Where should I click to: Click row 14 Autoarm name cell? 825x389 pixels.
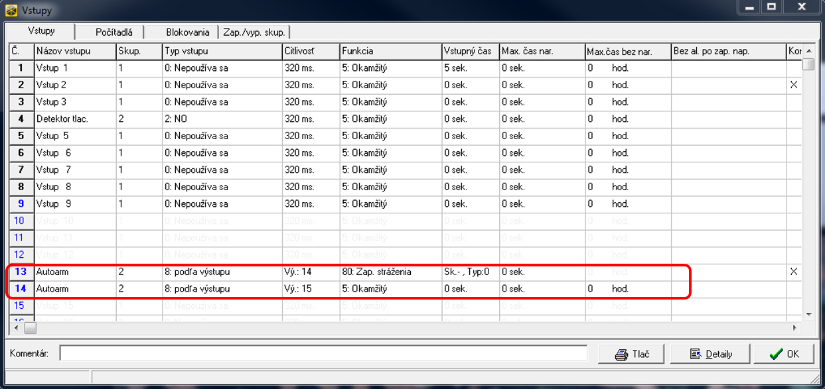click(74, 289)
